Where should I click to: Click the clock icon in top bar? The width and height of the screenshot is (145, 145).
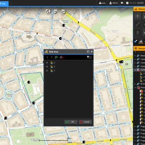[x=127, y=3]
